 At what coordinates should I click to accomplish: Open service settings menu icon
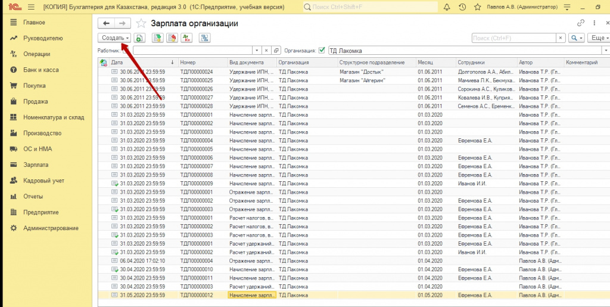[x=567, y=7]
